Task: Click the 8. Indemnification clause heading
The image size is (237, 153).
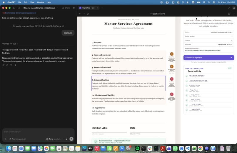Action: (x=100, y=80)
